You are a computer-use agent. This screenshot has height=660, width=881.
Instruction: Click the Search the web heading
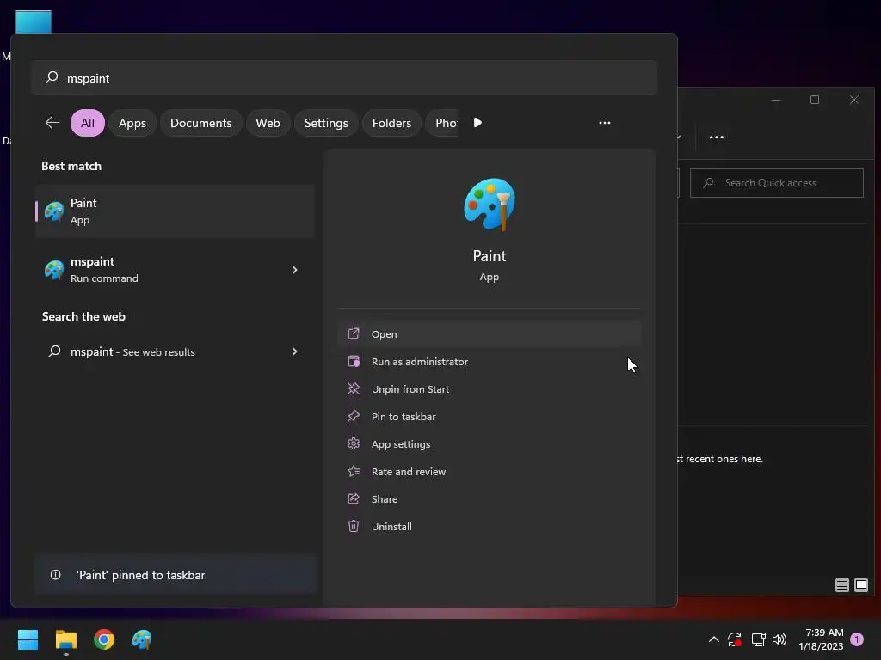[x=83, y=316]
